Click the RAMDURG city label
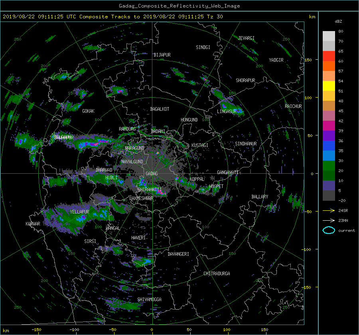 127,129
